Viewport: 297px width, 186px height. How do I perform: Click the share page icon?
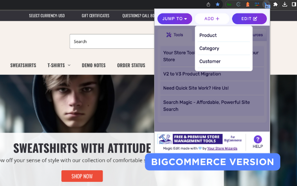click(x=208, y=4)
